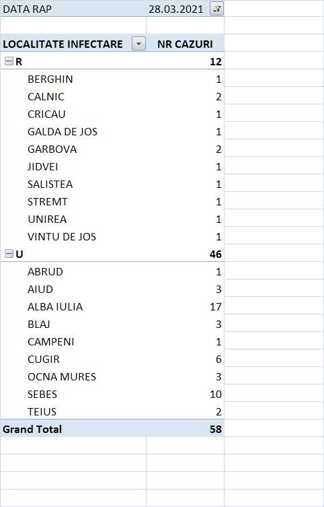The height and width of the screenshot is (507, 324).
Task: Select the SEBES locality cell
Action: pyautogui.click(x=73, y=394)
